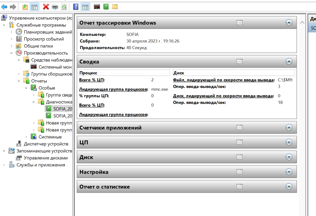Collapse the Служебные программы tree node

(4, 25)
